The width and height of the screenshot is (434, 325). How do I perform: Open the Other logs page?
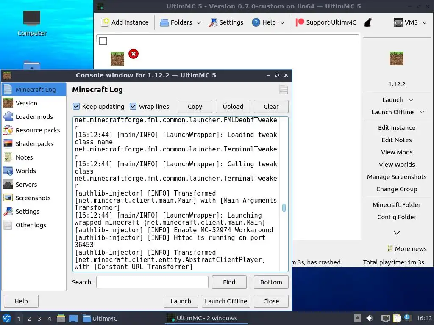click(x=34, y=225)
